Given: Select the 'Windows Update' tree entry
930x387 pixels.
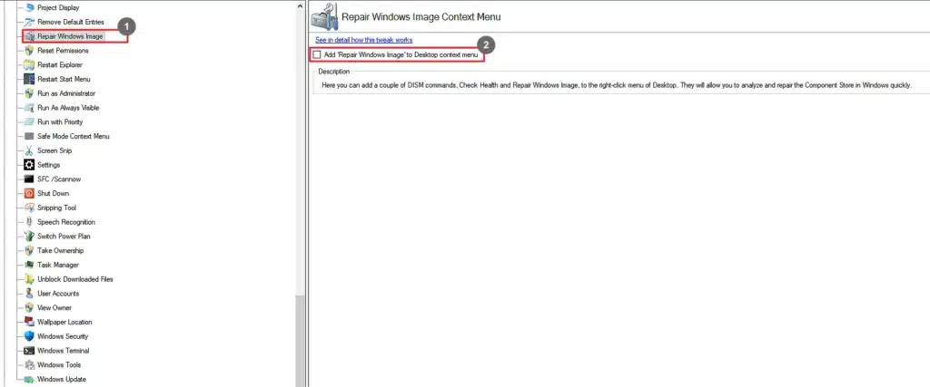Looking at the screenshot, I should [62, 380].
